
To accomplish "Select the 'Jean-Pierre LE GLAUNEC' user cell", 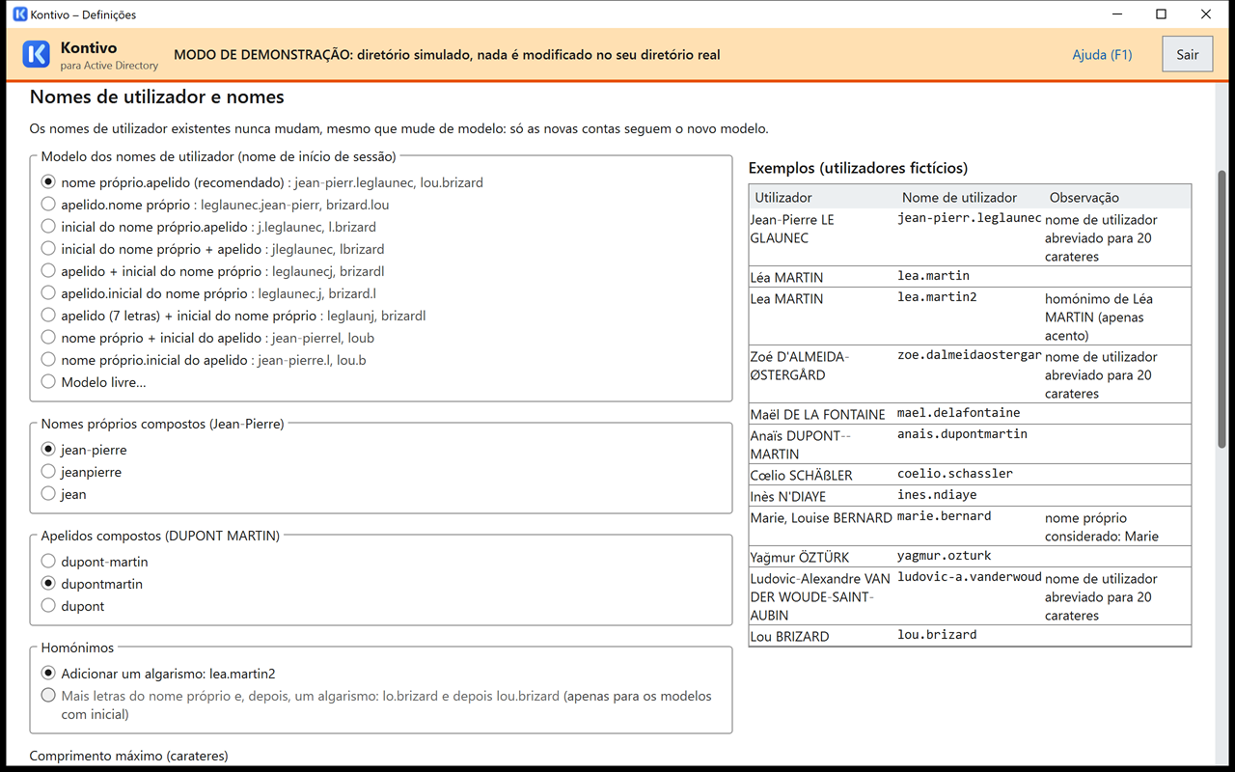I will (822, 237).
